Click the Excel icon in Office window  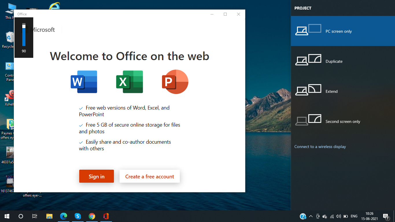point(129,82)
